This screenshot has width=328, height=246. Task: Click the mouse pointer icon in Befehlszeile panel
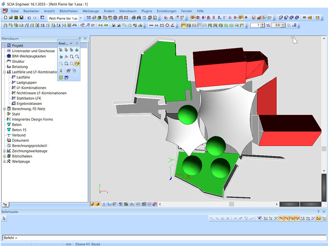coord(4,218)
